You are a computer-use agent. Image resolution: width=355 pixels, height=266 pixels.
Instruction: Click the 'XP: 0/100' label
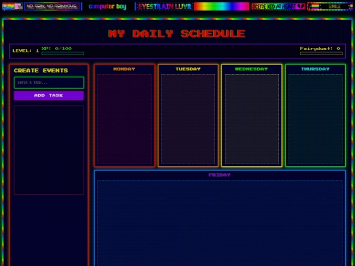point(57,49)
